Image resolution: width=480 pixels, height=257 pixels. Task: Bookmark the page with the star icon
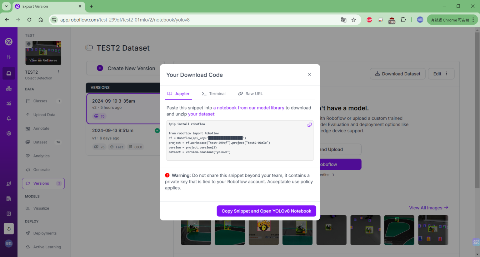354,20
